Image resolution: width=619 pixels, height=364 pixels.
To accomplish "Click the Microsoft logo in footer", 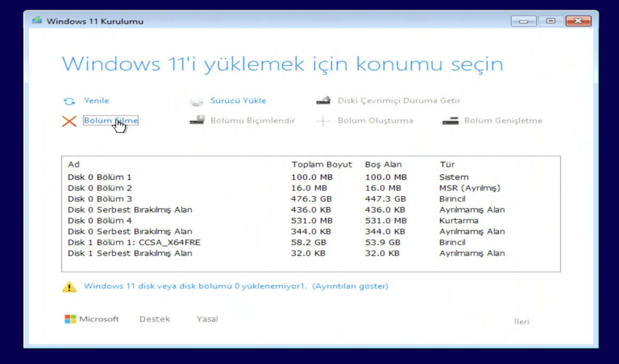I will coord(92,319).
